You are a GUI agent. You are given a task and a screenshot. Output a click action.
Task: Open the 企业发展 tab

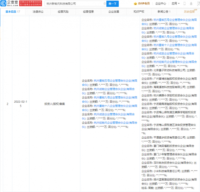pyautogui.click(x=114, y=12)
